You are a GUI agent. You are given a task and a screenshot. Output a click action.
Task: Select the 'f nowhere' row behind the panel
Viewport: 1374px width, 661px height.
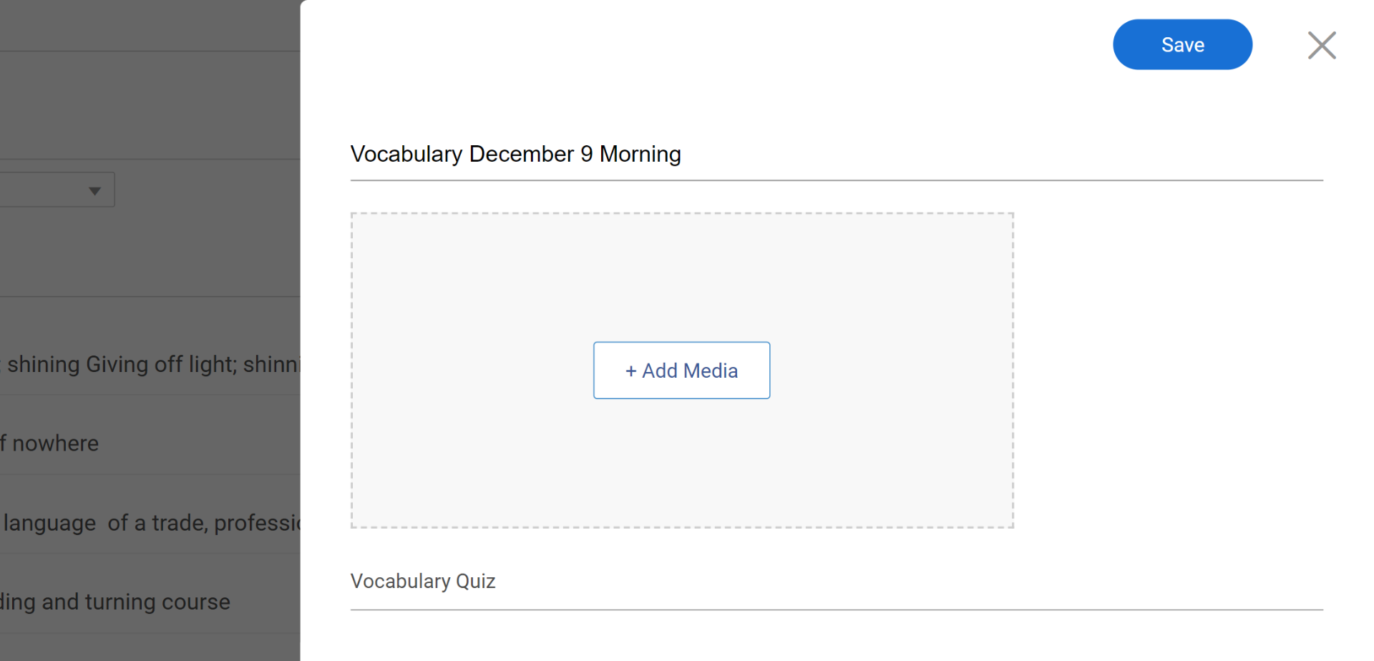tap(50, 444)
